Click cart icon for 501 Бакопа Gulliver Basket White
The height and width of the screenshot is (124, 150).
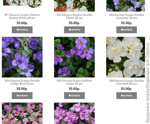(x=17, y=30)
